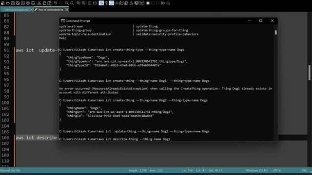Open Folder as Workspace icon

pos(136,3)
